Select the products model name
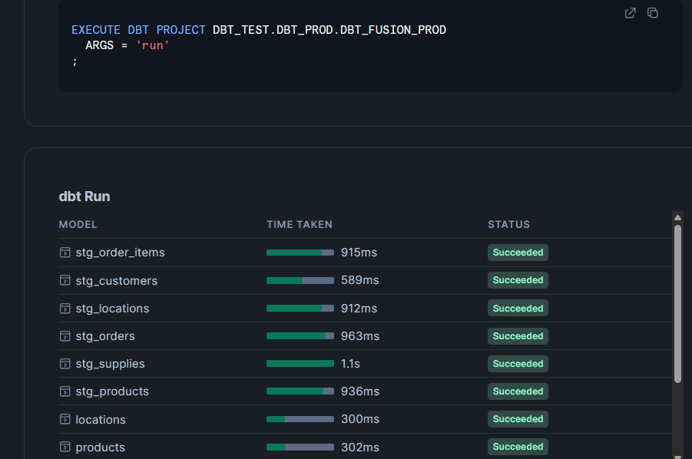692x459 pixels. [x=100, y=447]
